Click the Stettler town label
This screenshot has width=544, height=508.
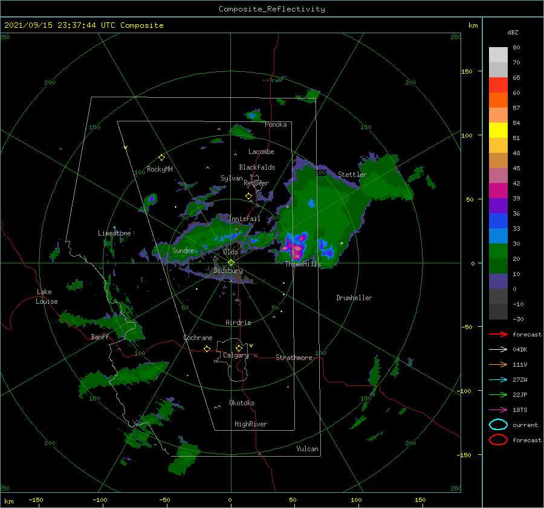[x=352, y=175]
